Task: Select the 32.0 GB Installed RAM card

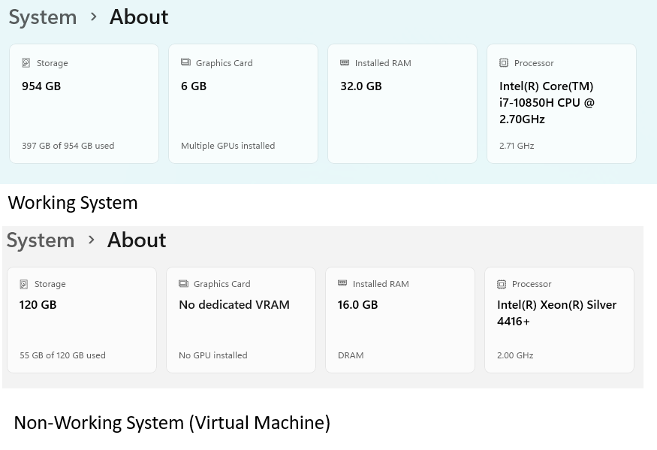Action: tap(402, 104)
